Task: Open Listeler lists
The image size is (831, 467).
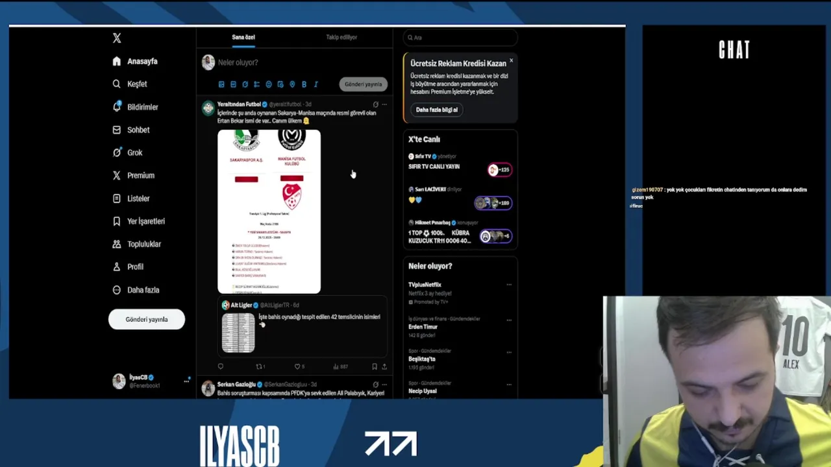Action: [x=131, y=198]
